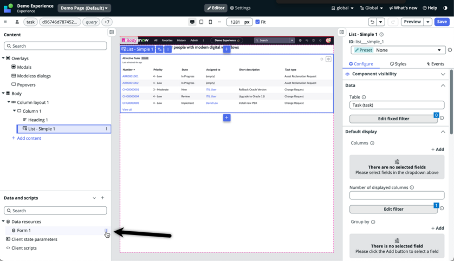
Task: Click the canvas list refresh icon
Action: click(322, 59)
